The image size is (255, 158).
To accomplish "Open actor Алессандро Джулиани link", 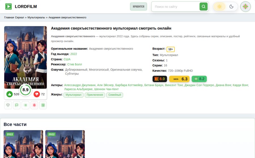I will 80,85.
